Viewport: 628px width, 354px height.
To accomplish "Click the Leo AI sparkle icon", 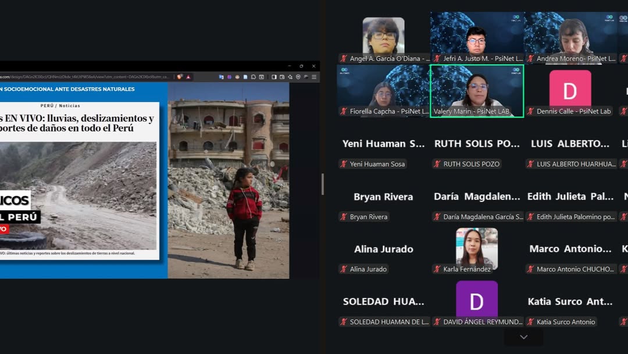I will click(x=290, y=77).
